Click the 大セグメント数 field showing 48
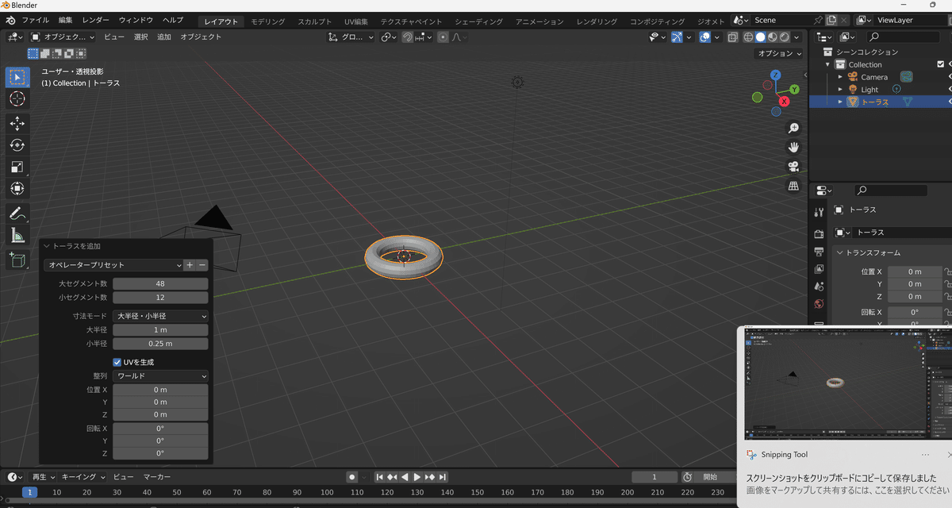The image size is (952, 508). pos(160,284)
